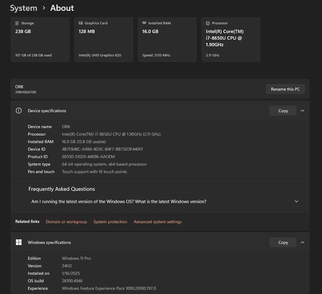Collapse the Windows specifications section
Image resolution: width=322 pixels, height=294 pixels.
(303, 242)
